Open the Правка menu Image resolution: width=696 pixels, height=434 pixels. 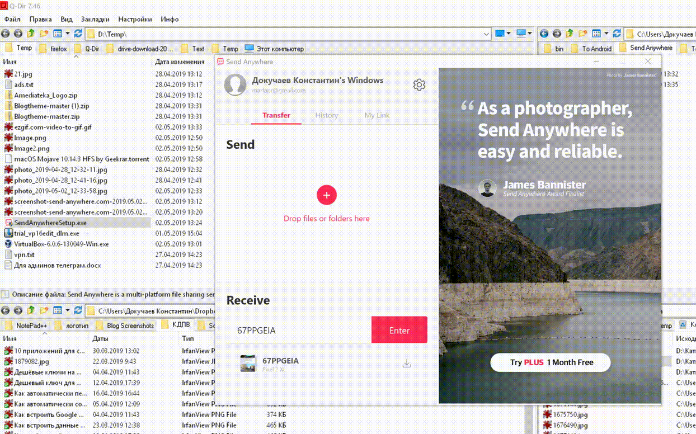coord(40,19)
